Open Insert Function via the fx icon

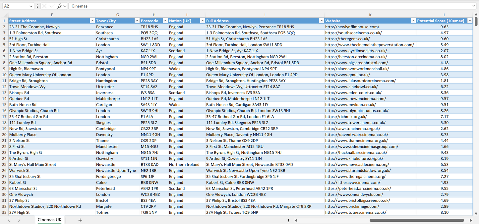[x=59, y=6]
